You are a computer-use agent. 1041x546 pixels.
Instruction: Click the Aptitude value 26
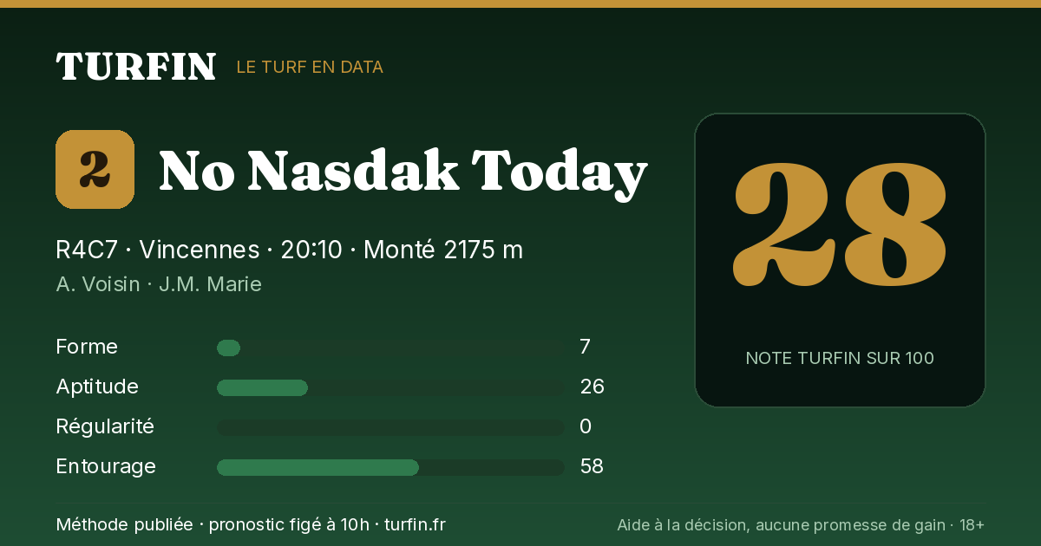click(x=592, y=387)
